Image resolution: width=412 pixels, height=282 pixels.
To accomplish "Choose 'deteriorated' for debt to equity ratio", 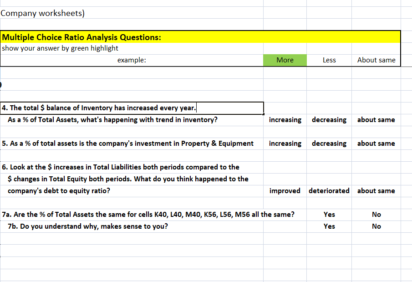I will [329, 191].
